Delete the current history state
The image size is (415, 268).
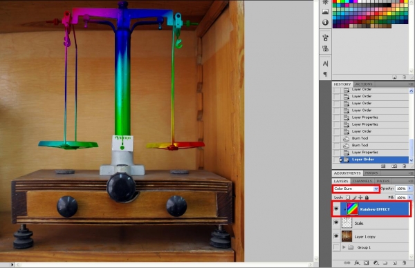coord(404,166)
